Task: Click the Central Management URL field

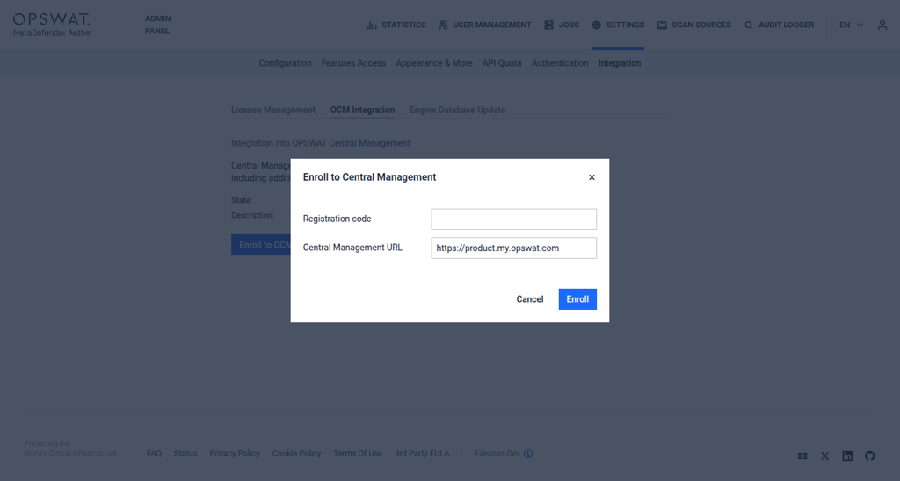Action: tap(513, 248)
